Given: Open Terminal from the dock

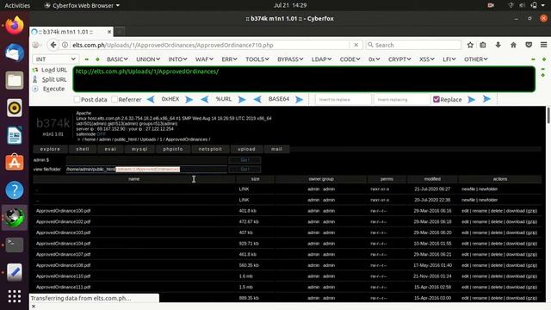Looking at the screenshot, I should point(15,245).
